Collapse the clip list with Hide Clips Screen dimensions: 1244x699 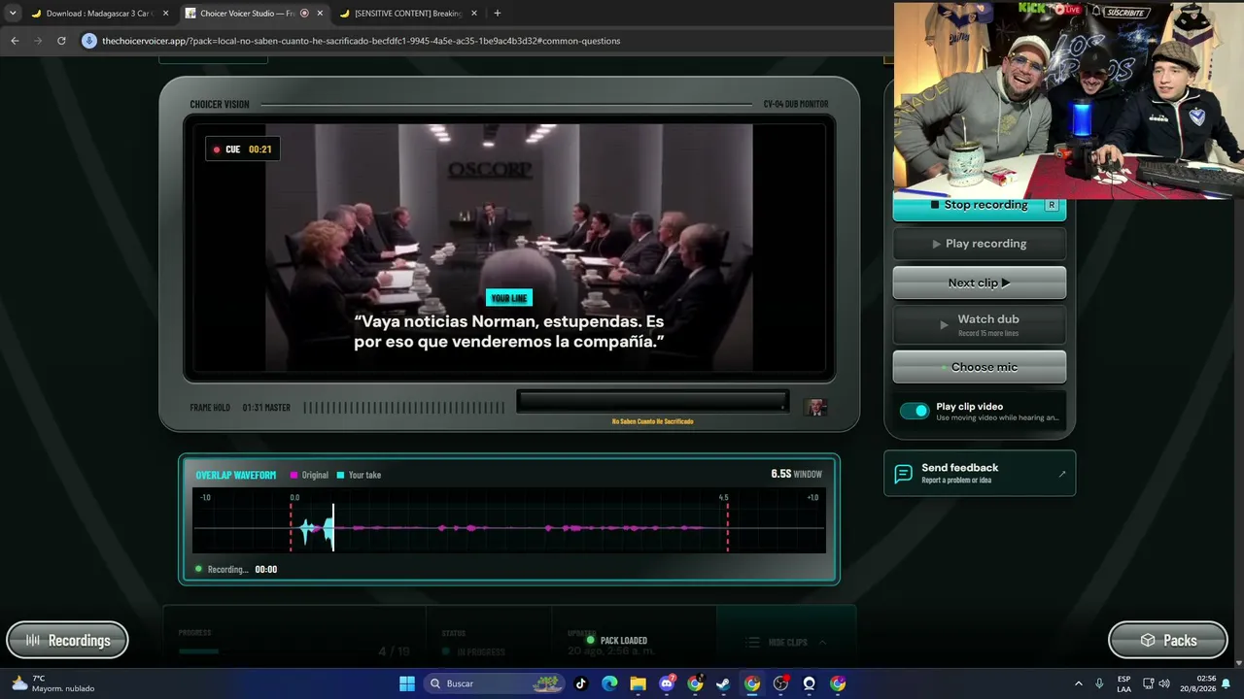click(787, 642)
